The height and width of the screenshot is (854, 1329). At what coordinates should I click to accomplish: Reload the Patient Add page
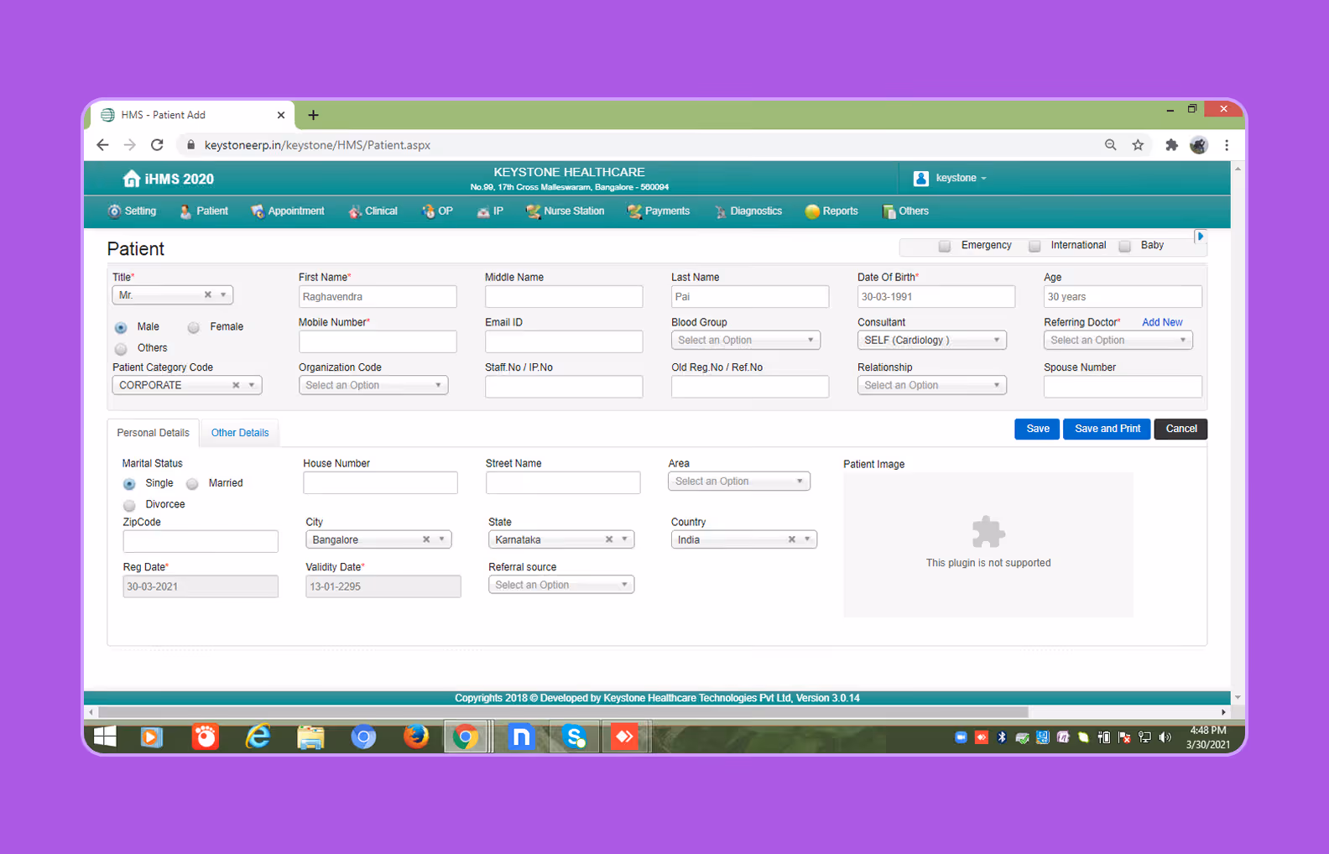coord(157,145)
